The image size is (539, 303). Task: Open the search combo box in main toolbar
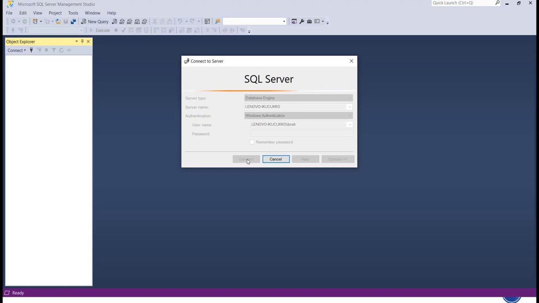click(x=284, y=21)
